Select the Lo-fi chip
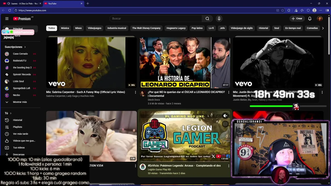Viewport: 331px width, 186px height. [211, 28]
